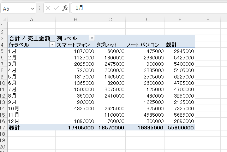Click the Name Box showing A5

point(18,8)
